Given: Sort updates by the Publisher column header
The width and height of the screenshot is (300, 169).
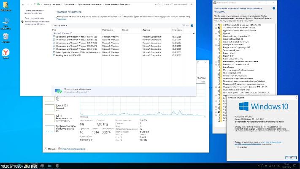Looking at the screenshot, I should (x=148, y=30).
